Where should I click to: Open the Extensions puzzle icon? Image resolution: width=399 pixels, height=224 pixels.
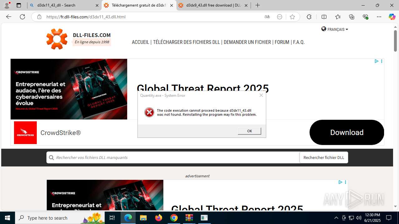309,17
